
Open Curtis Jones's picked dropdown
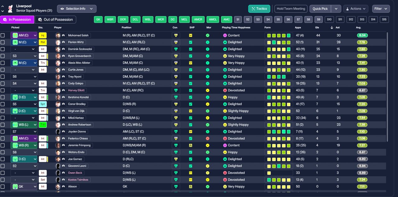click(x=24, y=70)
